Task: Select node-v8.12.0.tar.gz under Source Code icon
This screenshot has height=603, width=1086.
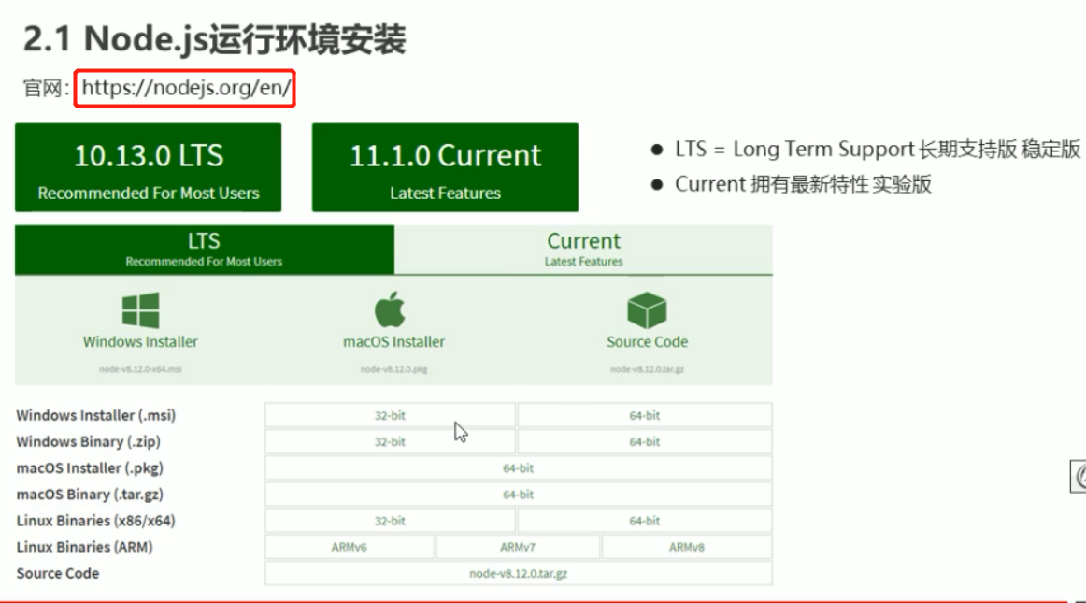Action: [x=647, y=369]
